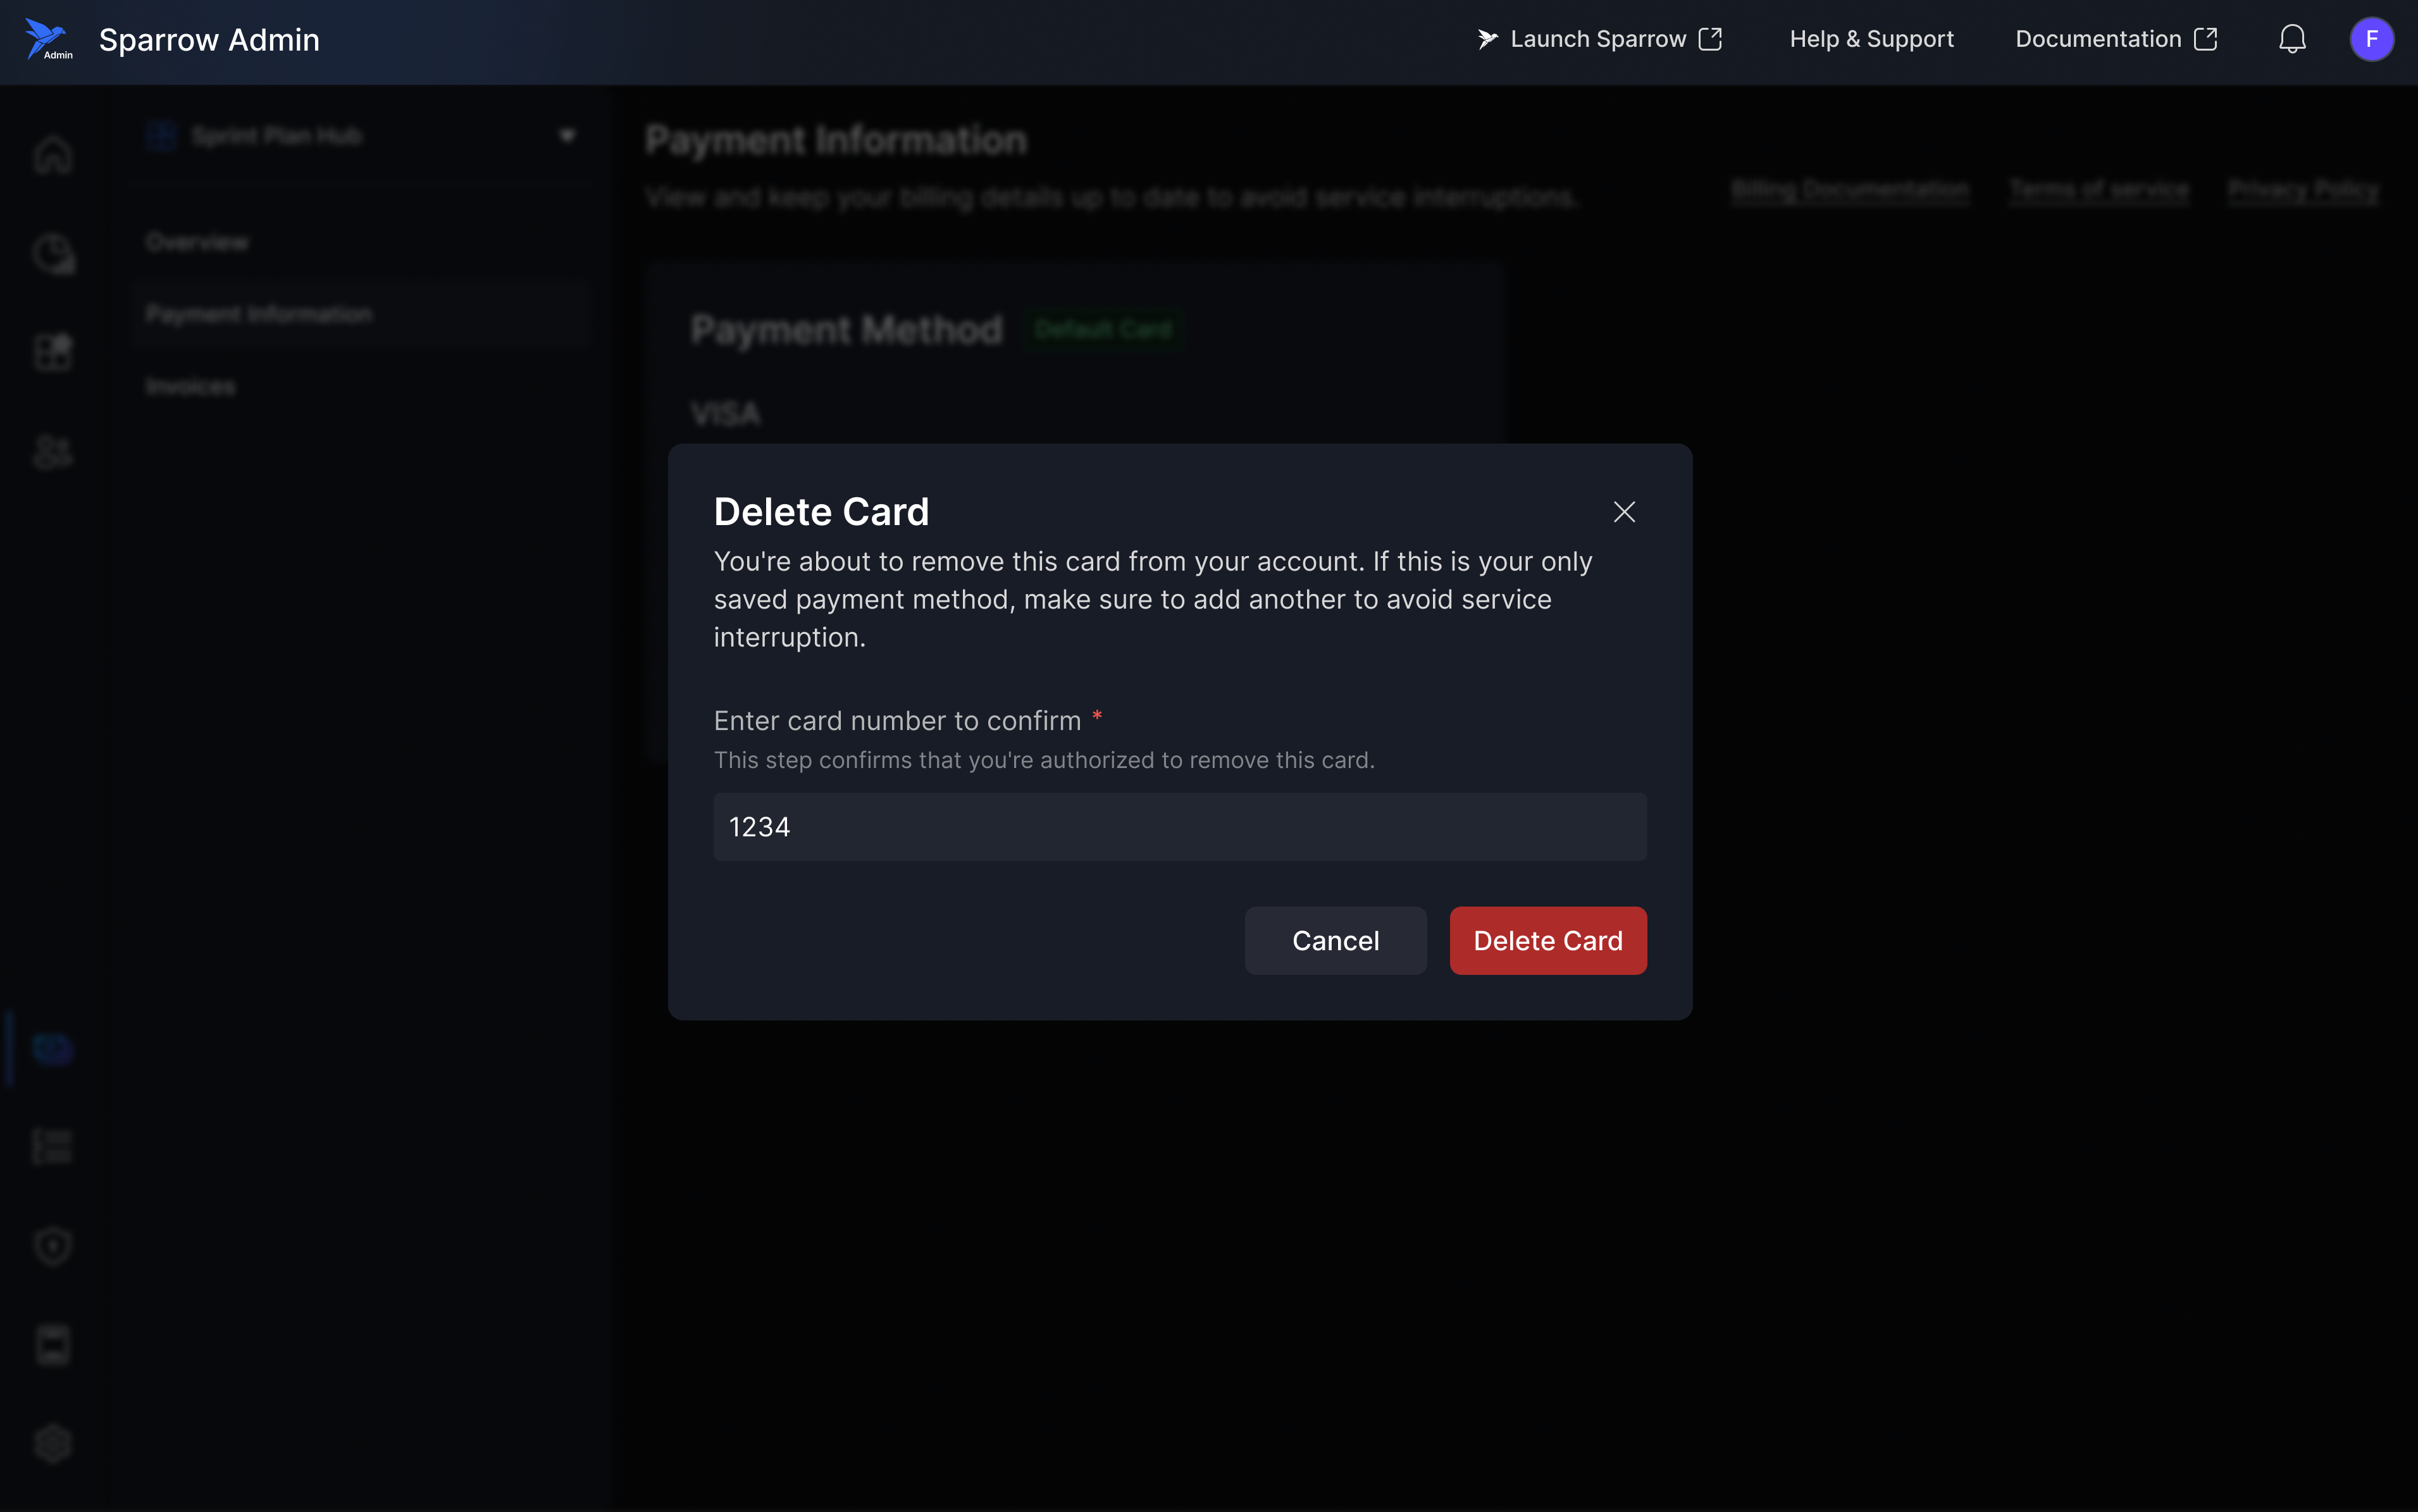The image size is (2418, 1512).
Task: Close the Delete Card dialog with X
Action: [x=1623, y=512]
